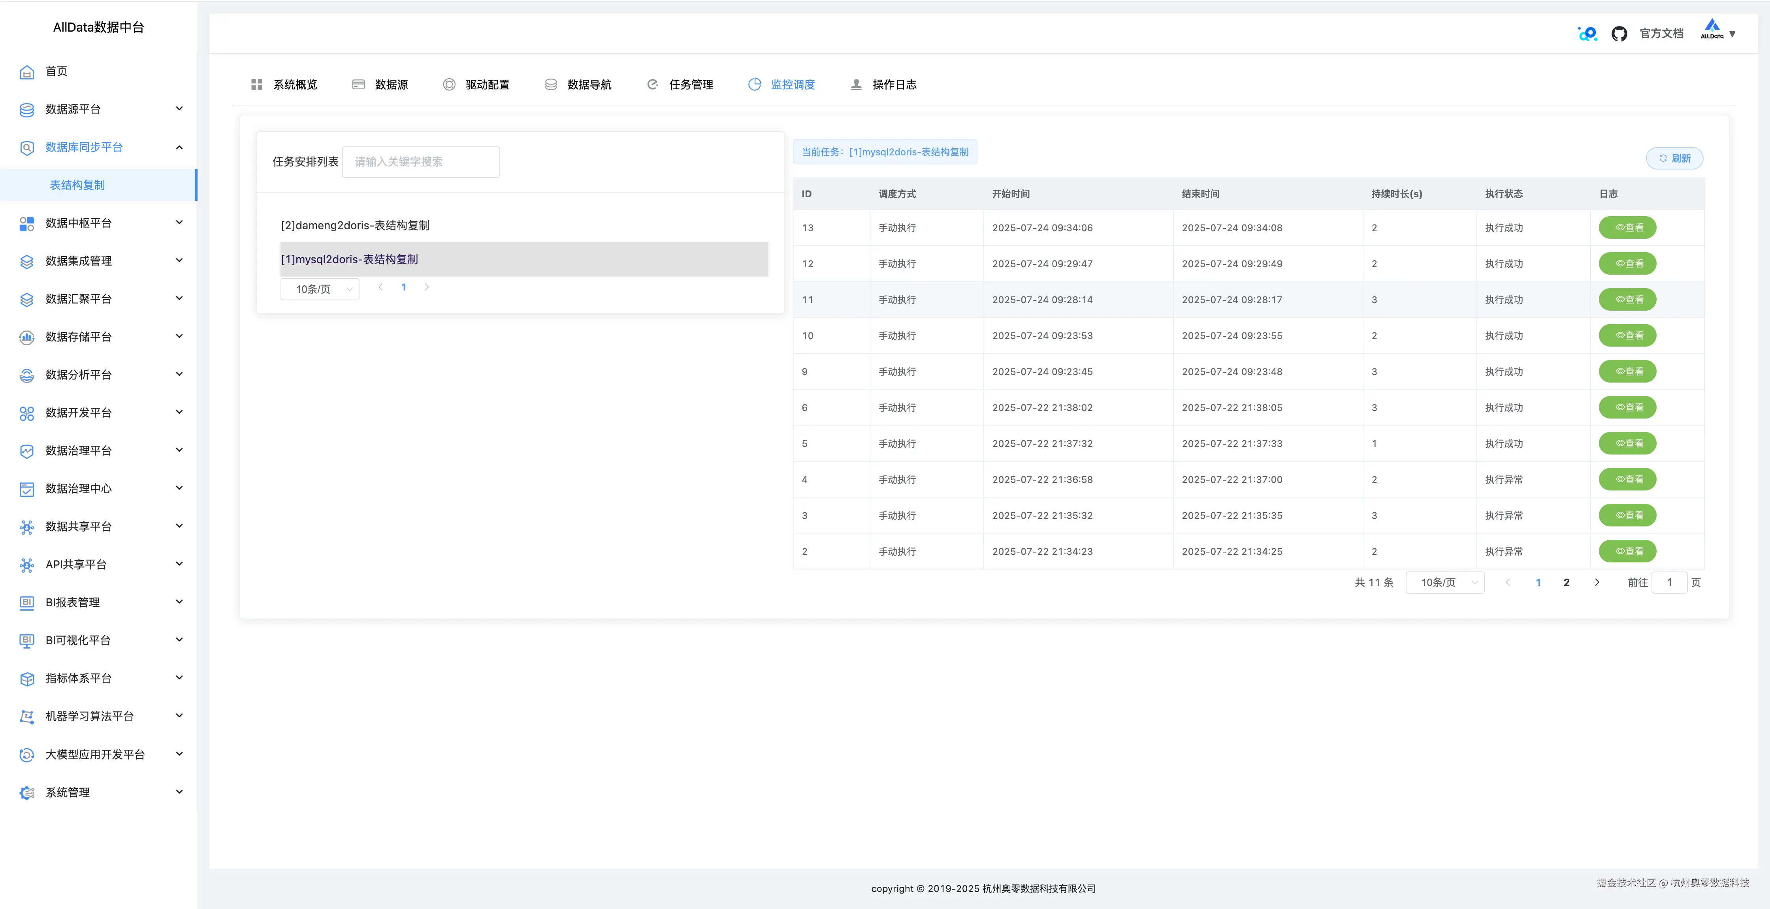The height and width of the screenshot is (909, 1770).
Task: Open the GitHub icon in header
Action: [1619, 34]
